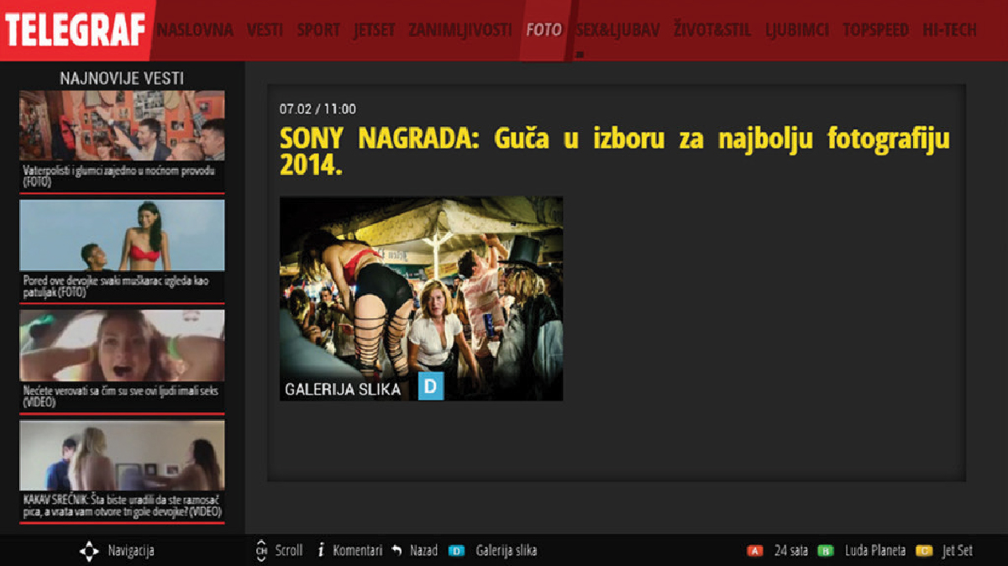Select the Jetset menu item
Viewport: 1008px width, 566px height.
pyautogui.click(x=374, y=30)
